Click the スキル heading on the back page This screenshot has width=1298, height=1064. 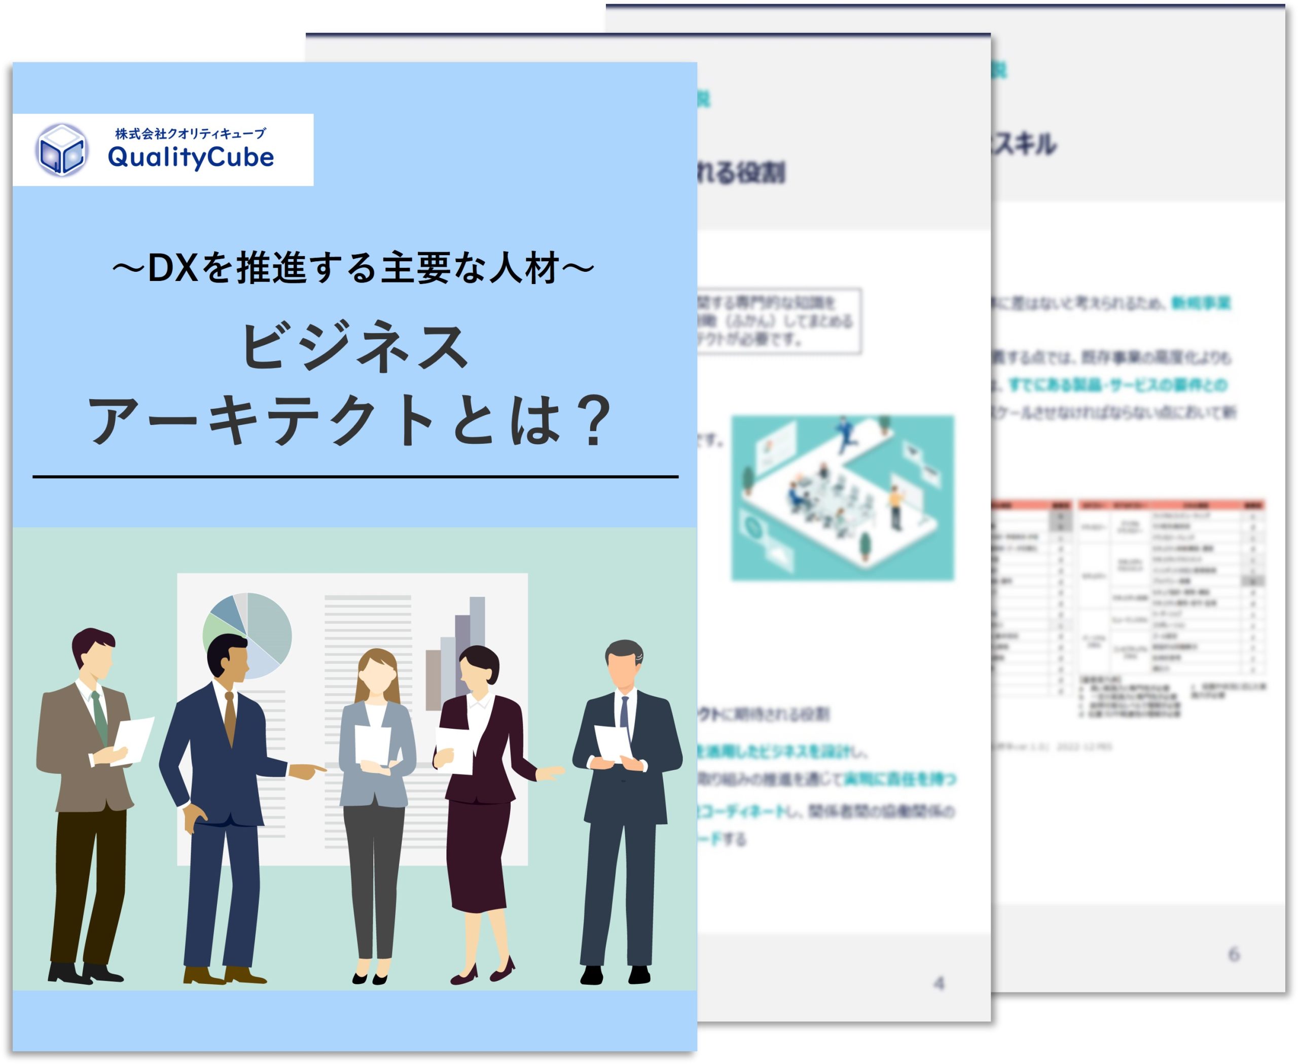point(1025,144)
